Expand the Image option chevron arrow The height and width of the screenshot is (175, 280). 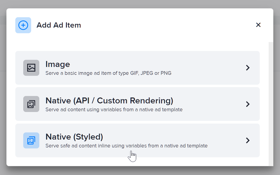[248, 68]
